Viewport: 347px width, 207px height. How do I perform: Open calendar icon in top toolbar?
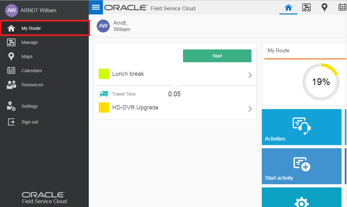pyautogui.click(x=342, y=7)
